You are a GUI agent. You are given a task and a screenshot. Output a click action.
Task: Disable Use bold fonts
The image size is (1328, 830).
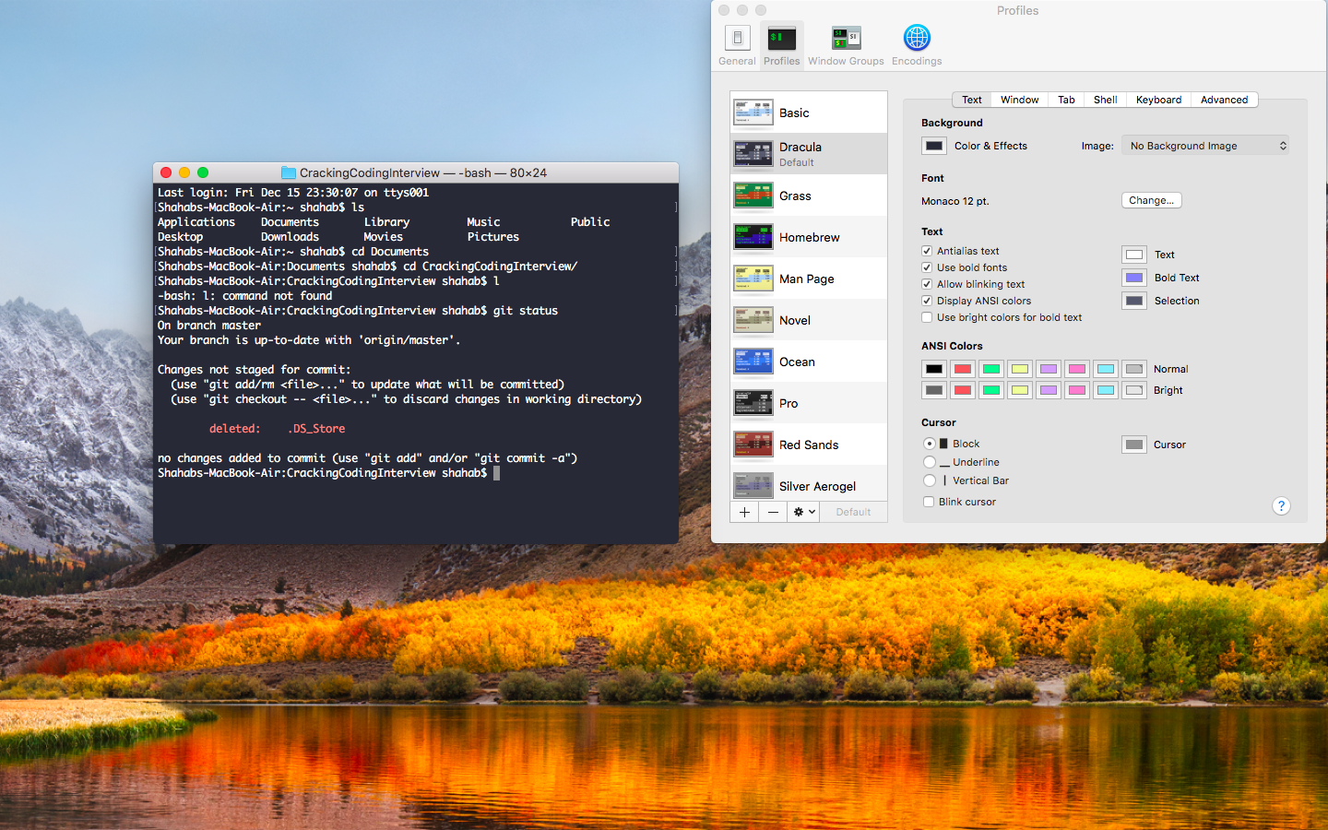click(x=927, y=267)
